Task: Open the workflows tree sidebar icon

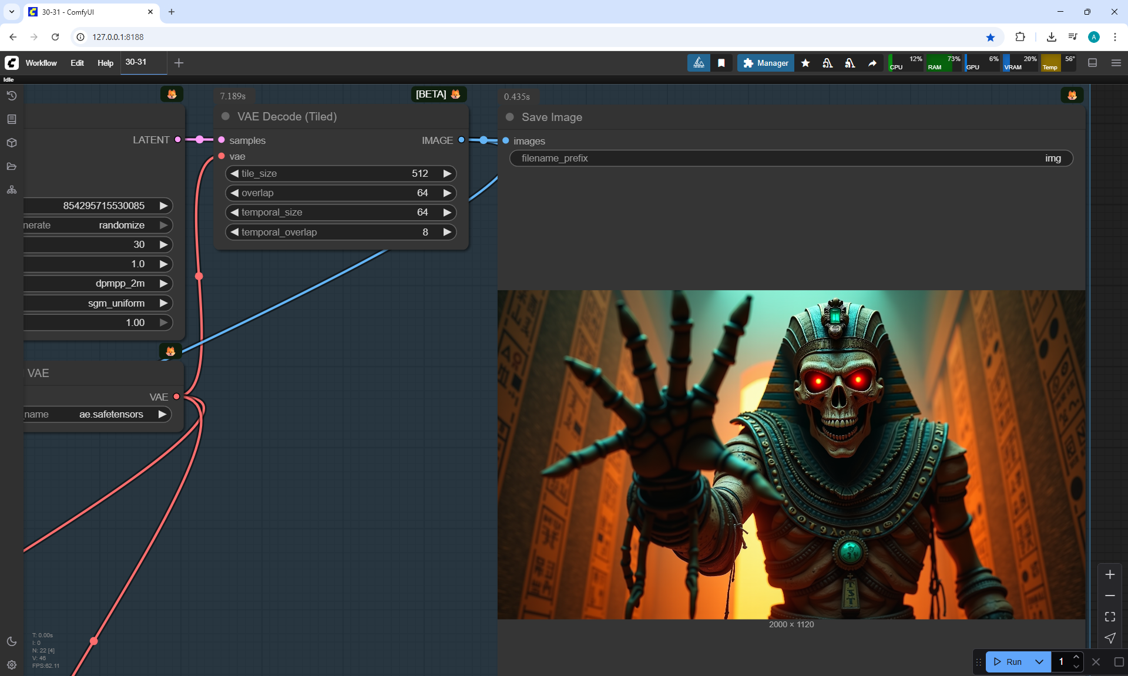Action: coord(12,190)
